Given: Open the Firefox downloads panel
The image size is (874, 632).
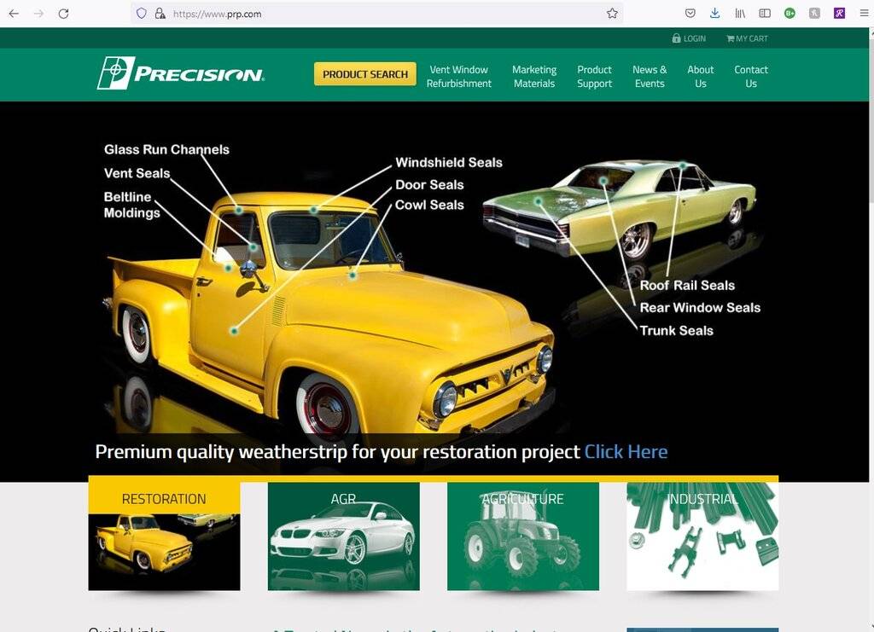Looking at the screenshot, I should [714, 14].
